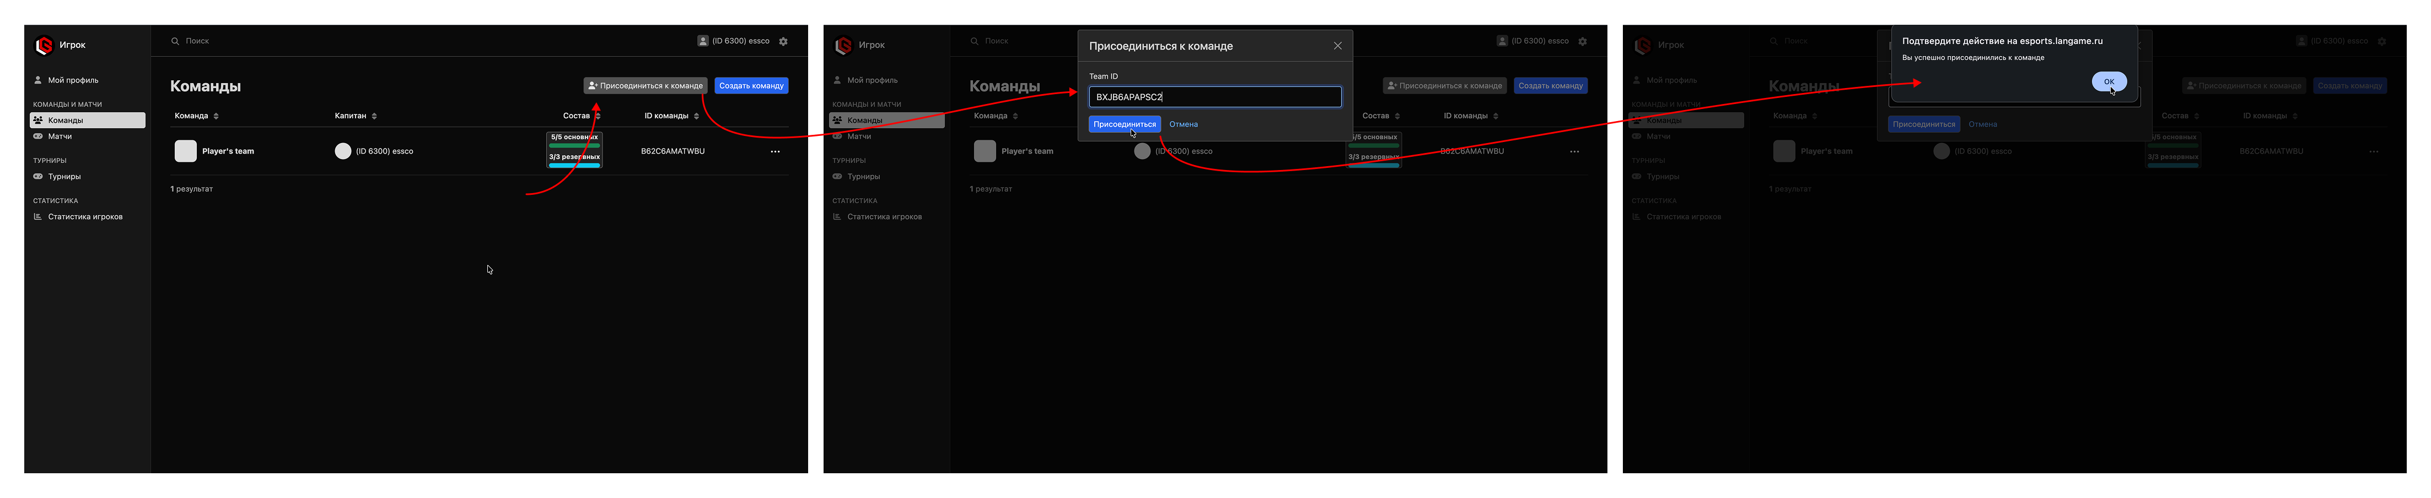Sort by undimmed 'ID команды' column arrows
Screen dimensions: 2431x498
pos(696,117)
